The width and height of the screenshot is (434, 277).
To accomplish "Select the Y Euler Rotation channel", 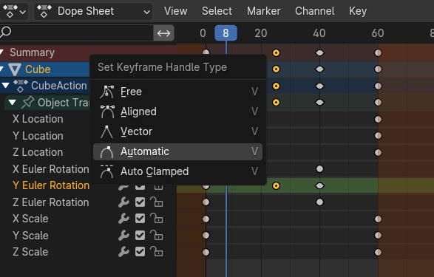I will (x=51, y=185).
